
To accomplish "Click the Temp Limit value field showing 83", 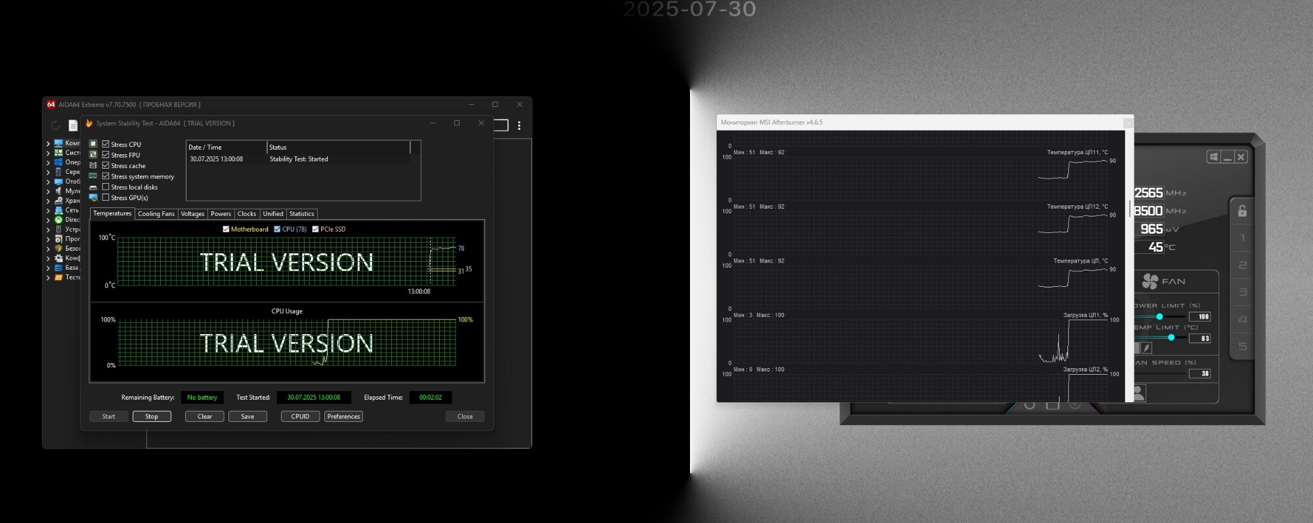I will (1200, 339).
